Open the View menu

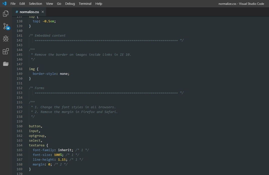point(50,4)
